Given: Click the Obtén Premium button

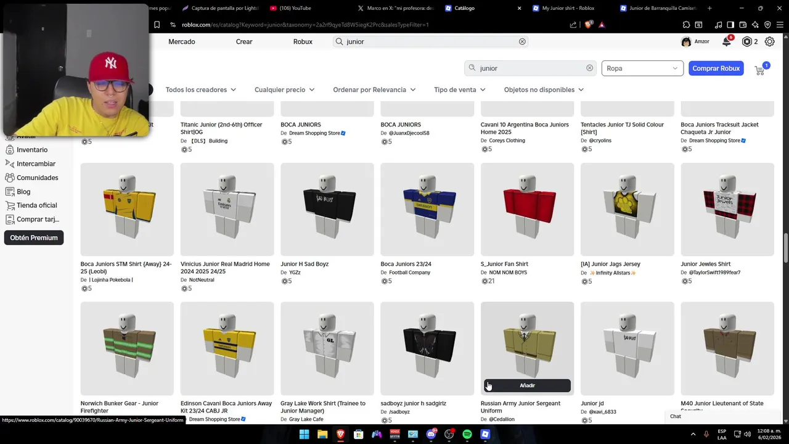Looking at the screenshot, I should (34, 237).
